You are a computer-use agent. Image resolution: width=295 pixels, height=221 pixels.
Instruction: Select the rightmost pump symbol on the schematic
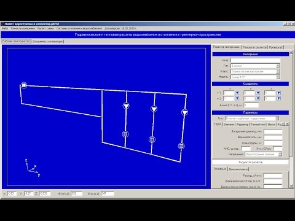184,112
